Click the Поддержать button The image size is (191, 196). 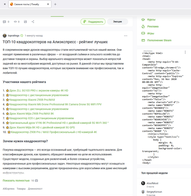point(93,22)
